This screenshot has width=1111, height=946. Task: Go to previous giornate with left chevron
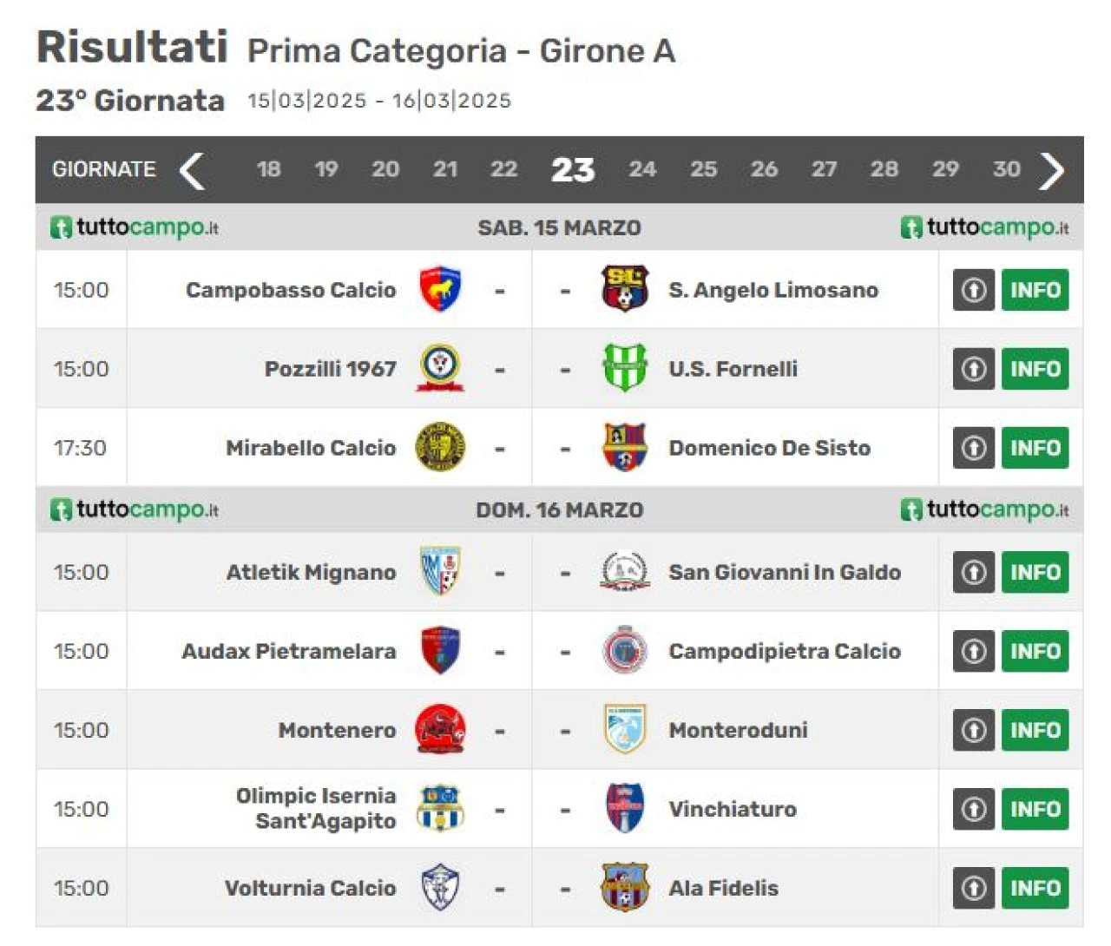click(x=192, y=170)
